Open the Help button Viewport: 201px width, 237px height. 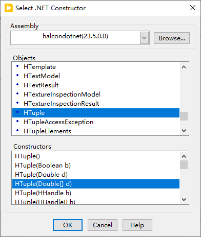click(x=137, y=225)
